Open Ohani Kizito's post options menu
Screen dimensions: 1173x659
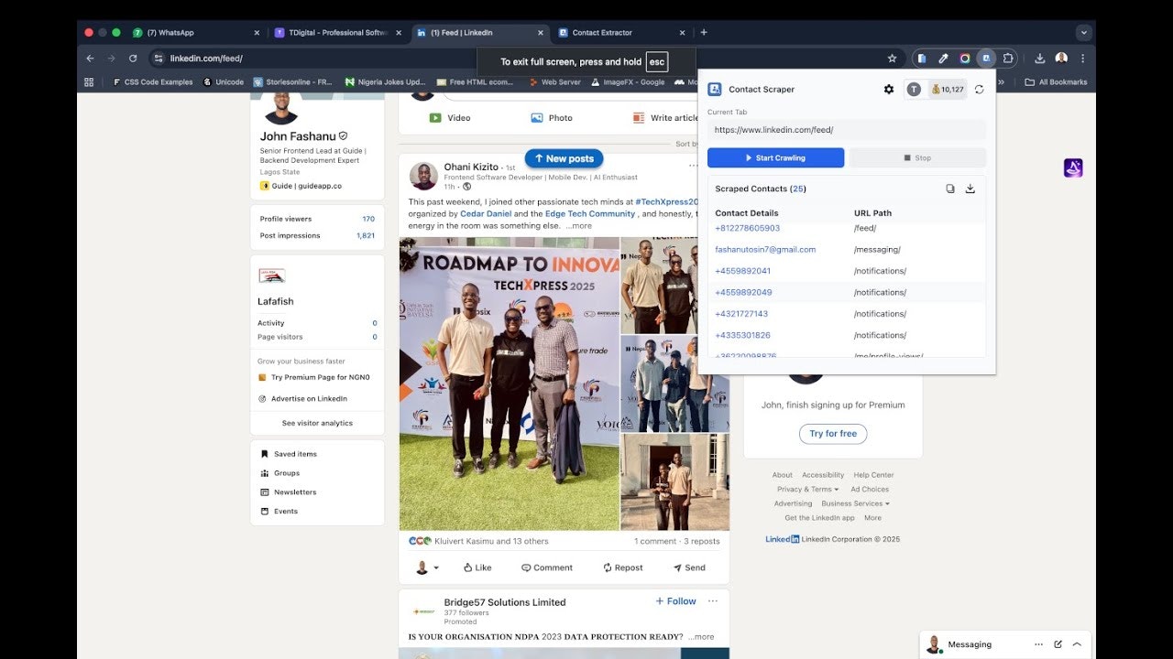point(694,166)
